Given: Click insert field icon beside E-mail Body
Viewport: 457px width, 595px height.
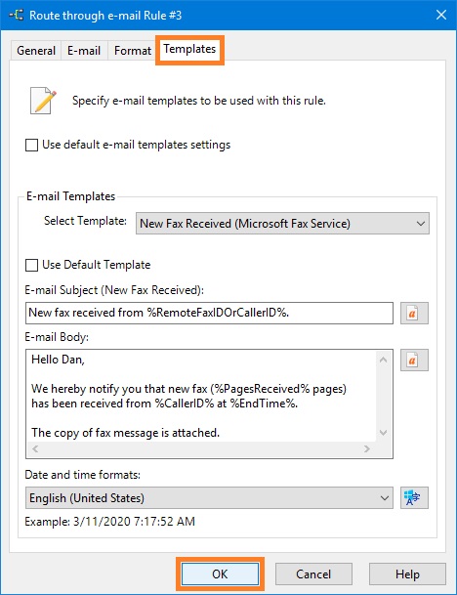Looking at the screenshot, I should (x=414, y=360).
